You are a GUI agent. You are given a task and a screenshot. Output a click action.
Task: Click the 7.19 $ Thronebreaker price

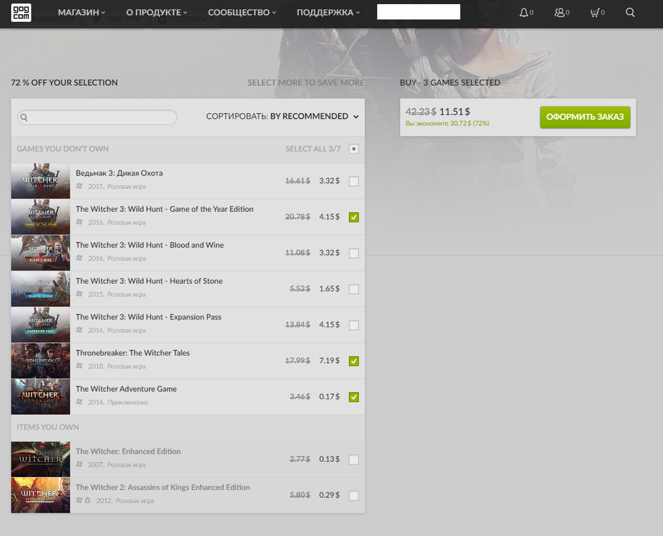[x=329, y=360]
